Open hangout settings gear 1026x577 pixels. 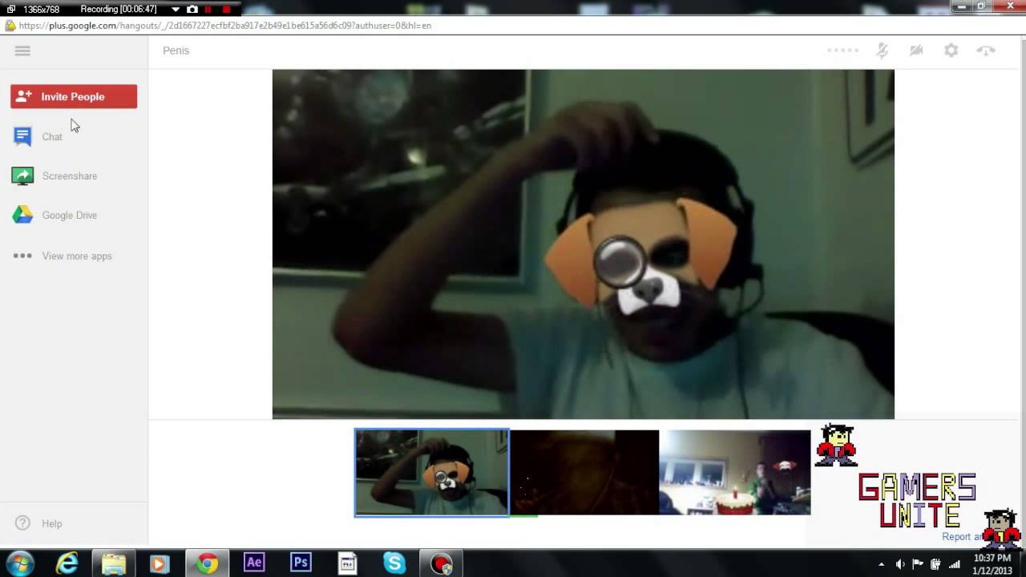tap(951, 50)
